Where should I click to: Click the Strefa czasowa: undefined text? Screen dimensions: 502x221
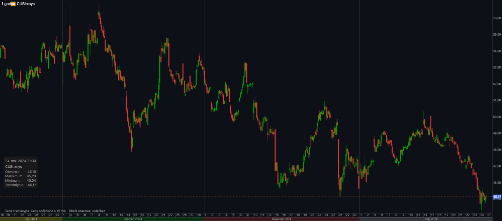(x=87, y=211)
